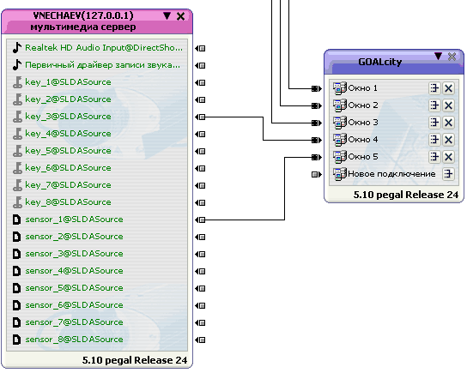Click the add icon next to Новое подключение
The height and width of the screenshot is (373, 467).
(448, 174)
